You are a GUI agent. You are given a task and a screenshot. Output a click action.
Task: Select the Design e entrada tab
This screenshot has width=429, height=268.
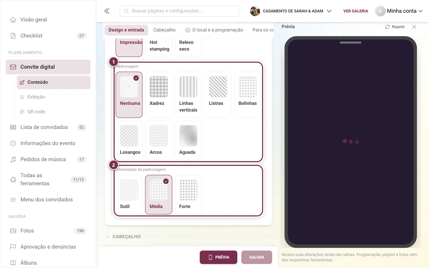(126, 30)
